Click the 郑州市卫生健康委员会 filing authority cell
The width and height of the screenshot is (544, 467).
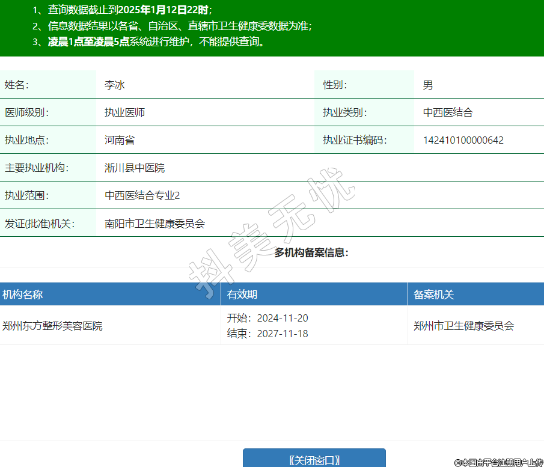463,326
